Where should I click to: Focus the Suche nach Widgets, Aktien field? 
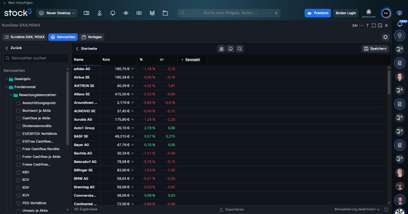click(229, 13)
